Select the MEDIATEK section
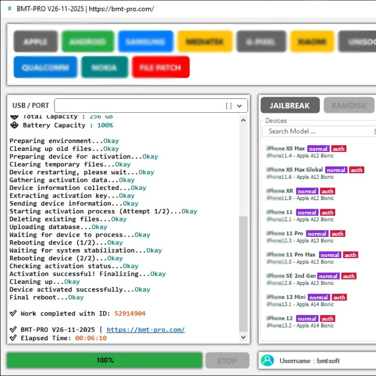 (205, 41)
